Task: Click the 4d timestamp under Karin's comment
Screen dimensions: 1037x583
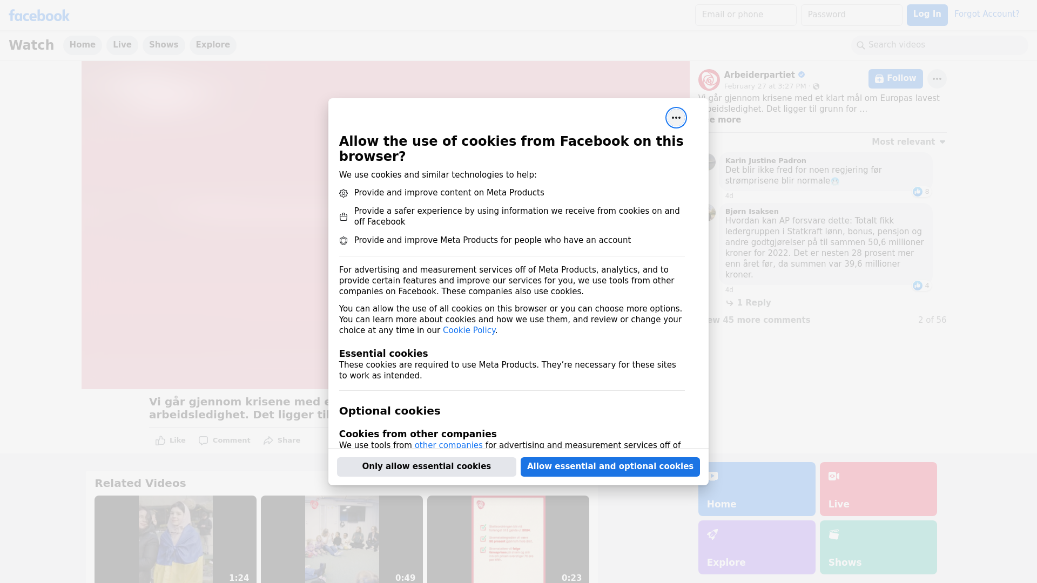Action: (729, 196)
